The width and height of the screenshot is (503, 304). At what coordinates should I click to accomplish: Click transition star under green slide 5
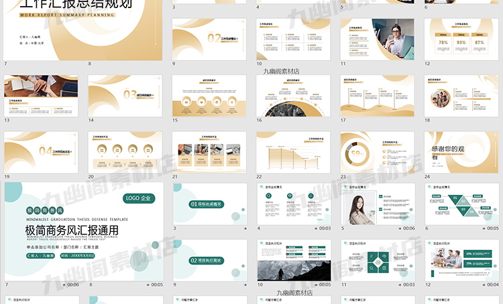coord(400,228)
